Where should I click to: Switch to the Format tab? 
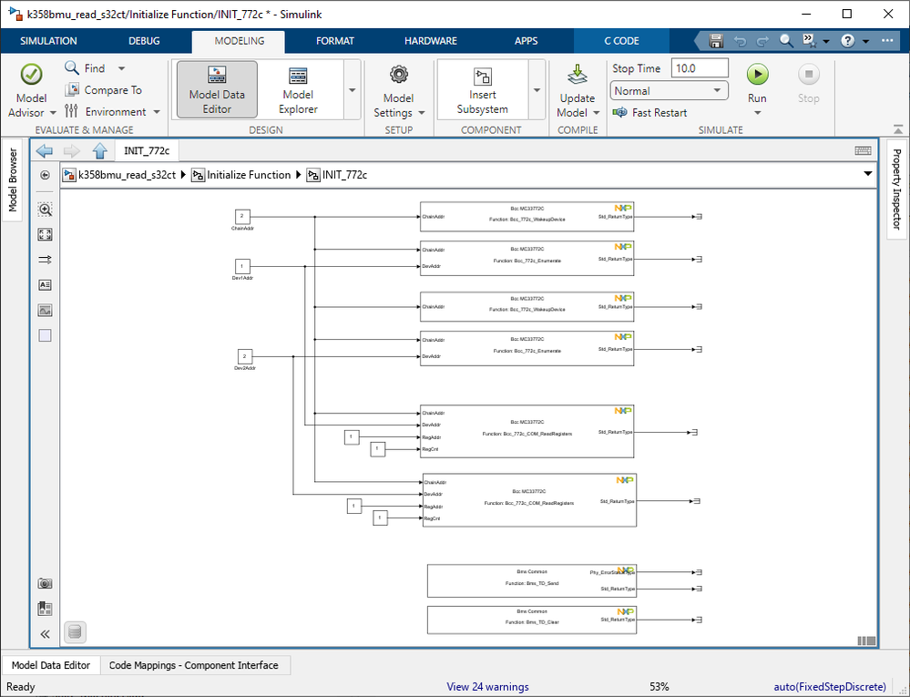pyautogui.click(x=335, y=41)
